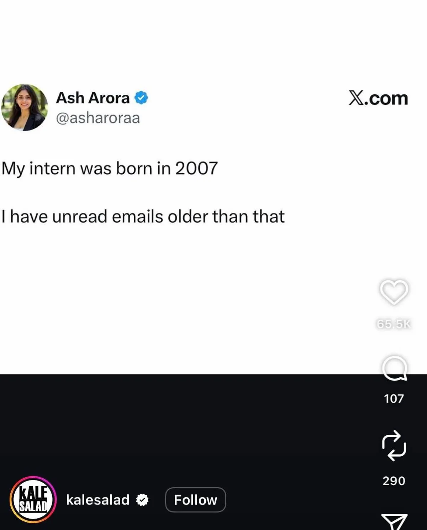The width and height of the screenshot is (427, 530).
Task: Open comments via the speech bubble icon
Action: coord(394,368)
